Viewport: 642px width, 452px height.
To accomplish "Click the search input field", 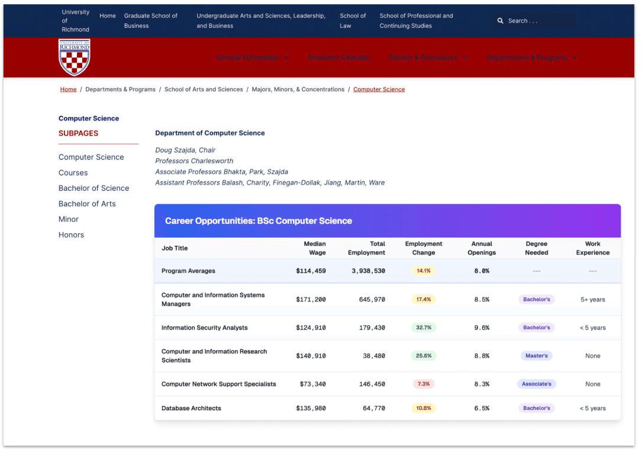I will pyautogui.click(x=538, y=20).
